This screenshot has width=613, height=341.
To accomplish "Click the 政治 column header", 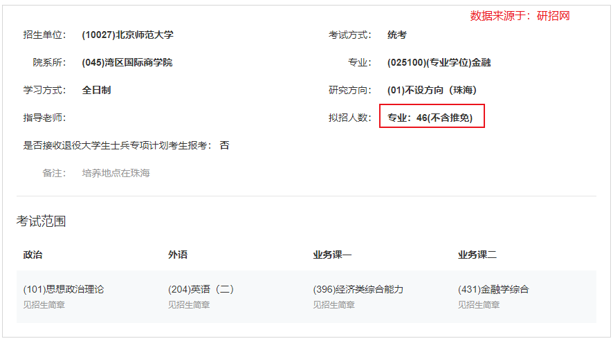I will [x=33, y=255].
